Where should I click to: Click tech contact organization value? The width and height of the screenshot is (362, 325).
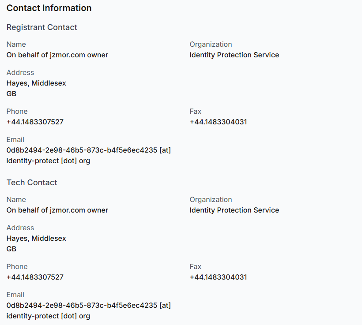(x=234, y=210)
